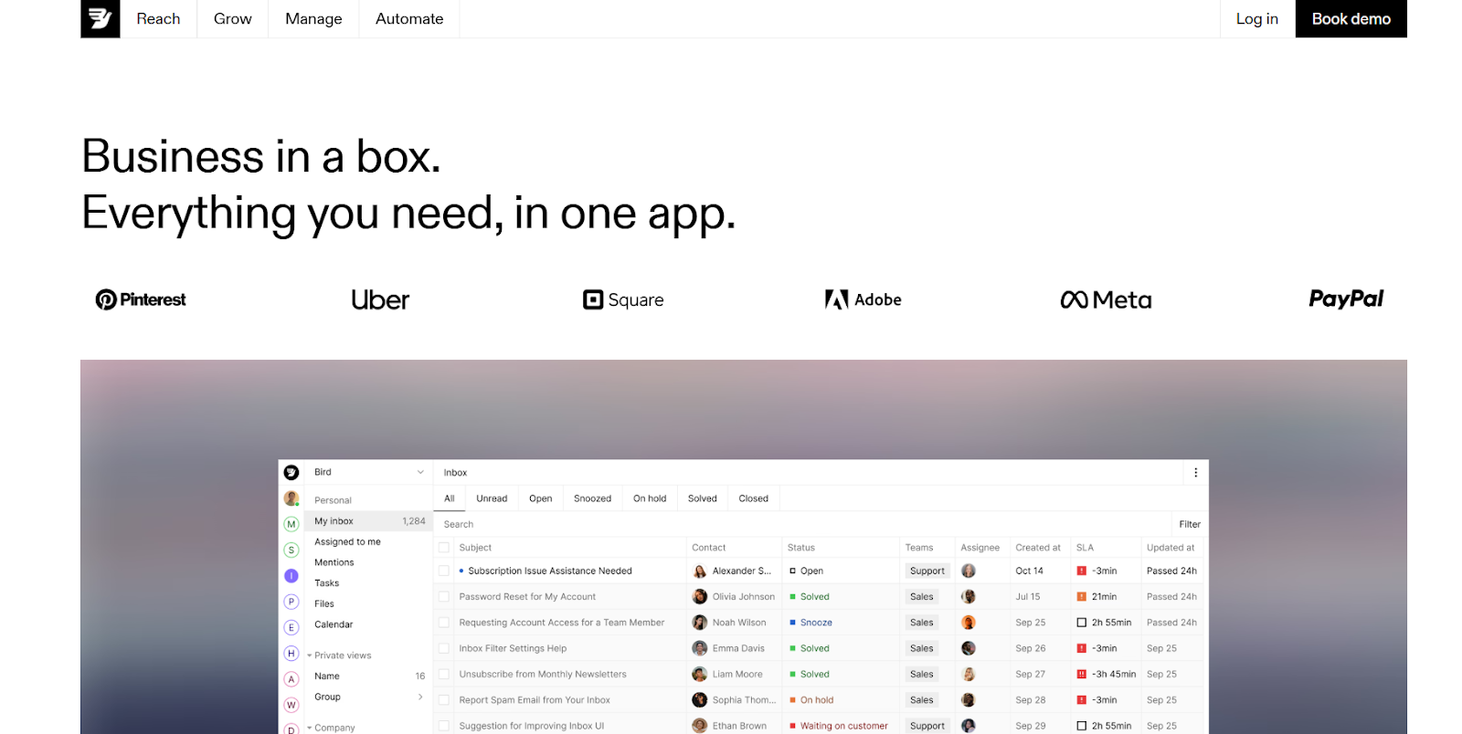Image resolution: width=1462 pixels, height=734 pixels.
Task: Expand the Bird workspace dropdown chevron
Action: pyautogui.click(x=420, y=472)
